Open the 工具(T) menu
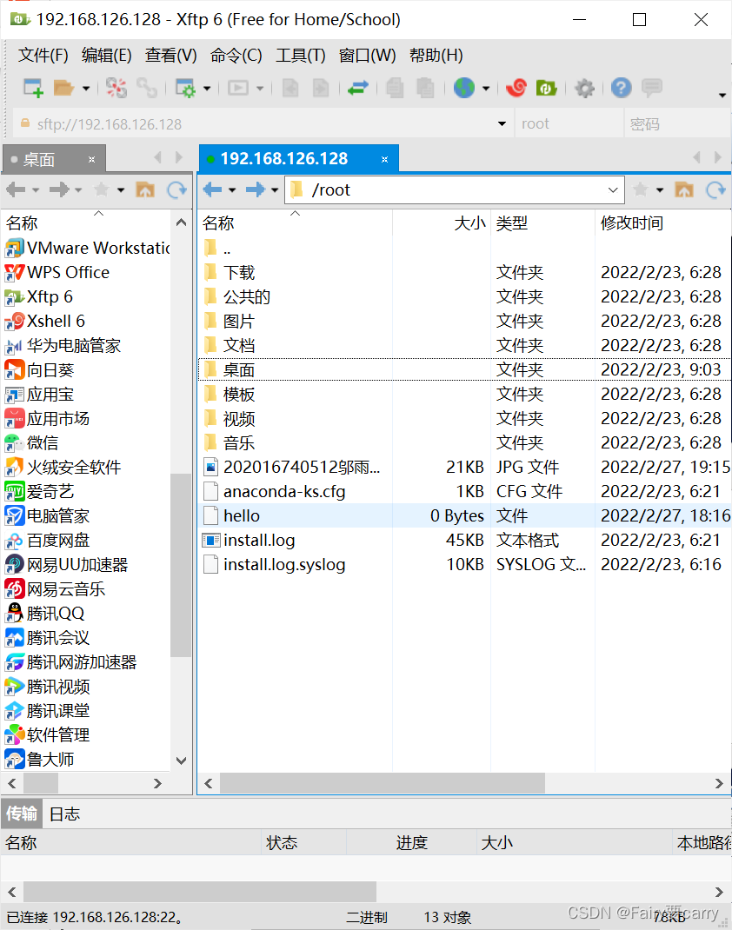The height and width of the screenshot is (930, 732). pyautogui.click(x=300, y=55)
